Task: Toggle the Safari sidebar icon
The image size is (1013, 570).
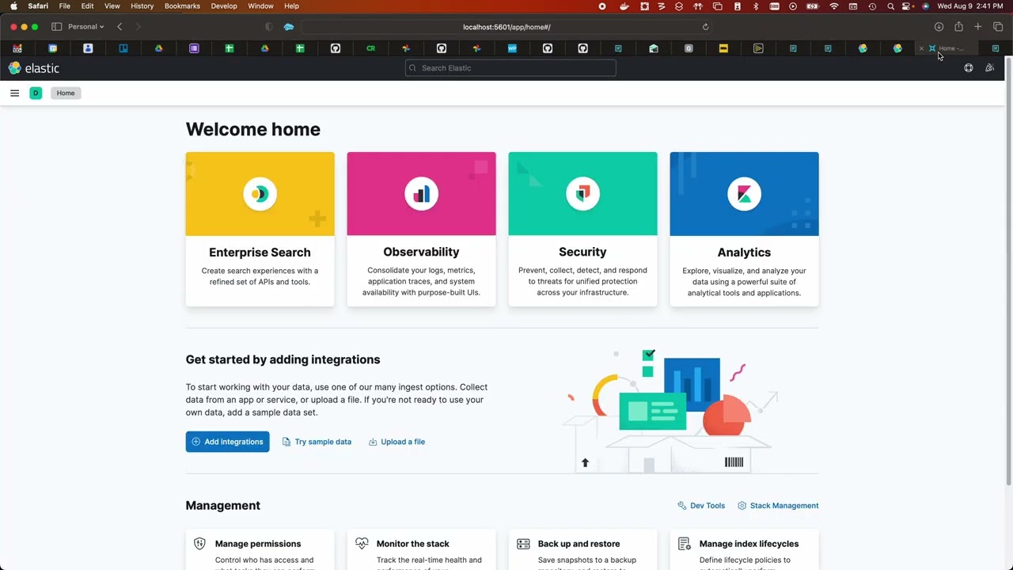Action: (x=56, y=27)
